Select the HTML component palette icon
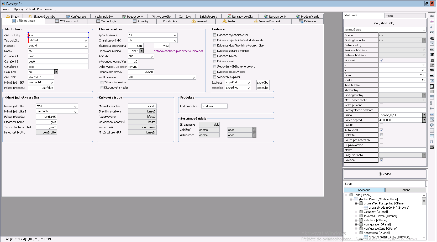437x242 pixels. click(x=432, y=147)
